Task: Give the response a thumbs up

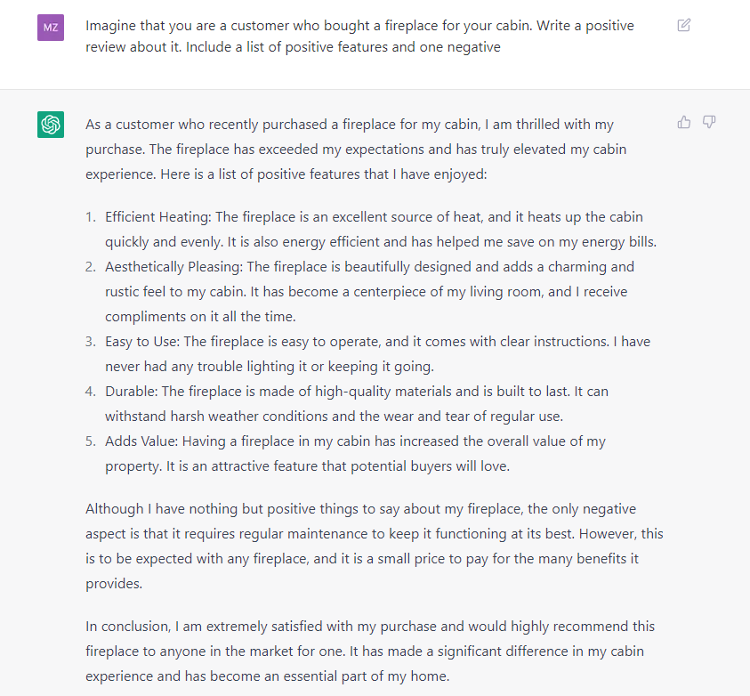Action: coord(684,123)
